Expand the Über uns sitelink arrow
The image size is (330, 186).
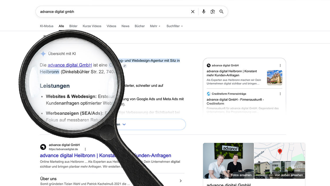tap(181, 181)
